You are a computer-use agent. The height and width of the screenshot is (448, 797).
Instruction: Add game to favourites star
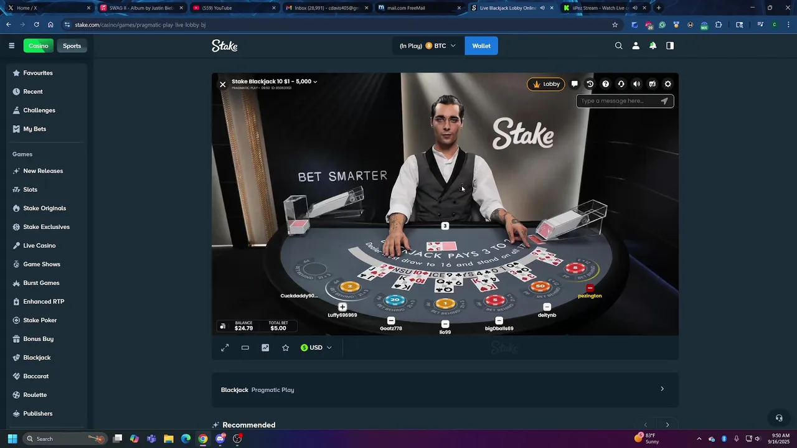tap(285, 348)
